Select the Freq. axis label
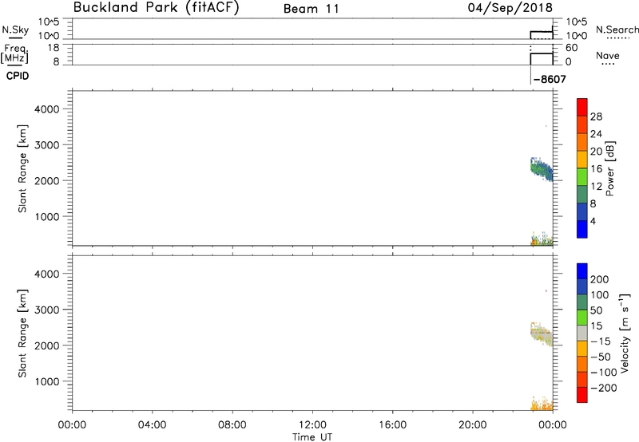This screenshot has width=639, height=442. tap(15, 49)
